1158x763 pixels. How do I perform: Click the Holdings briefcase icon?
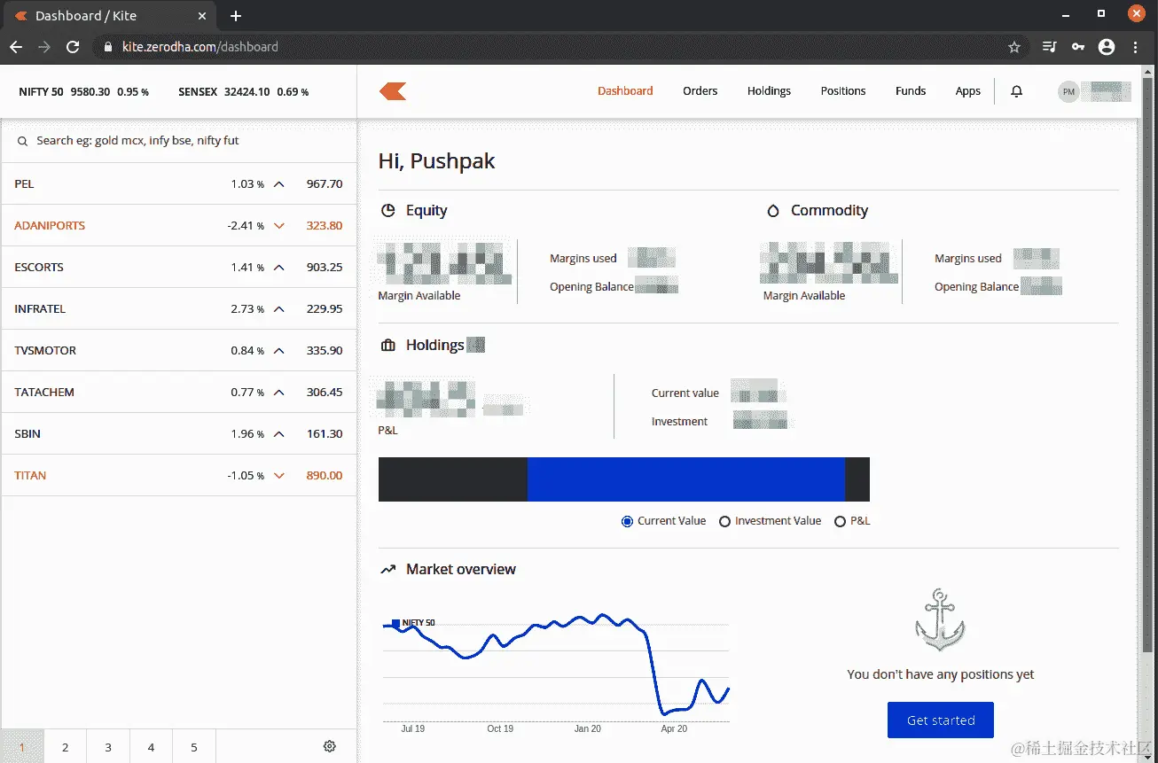387,346
